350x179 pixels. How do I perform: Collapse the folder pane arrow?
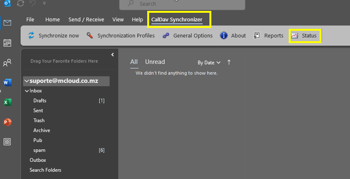coord(113,54)
